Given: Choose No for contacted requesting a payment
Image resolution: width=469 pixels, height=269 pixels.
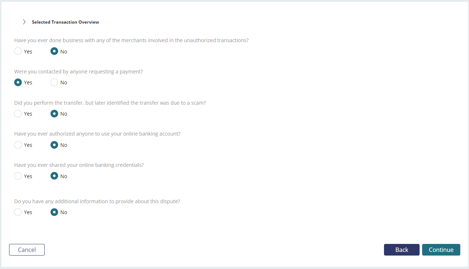Looking at the screenshot, I should [54, 83].
